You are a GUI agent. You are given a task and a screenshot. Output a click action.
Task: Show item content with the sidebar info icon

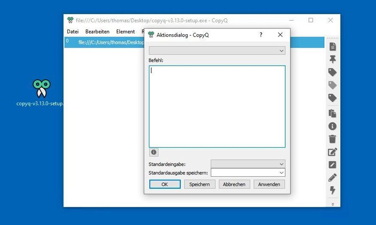pyautogui.click(x=332, y=126)
